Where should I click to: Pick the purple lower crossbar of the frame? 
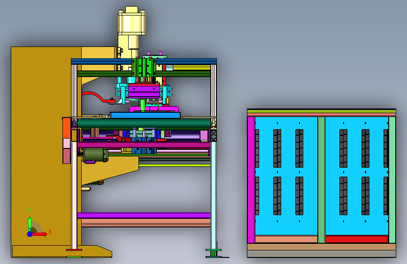[144, 215]
